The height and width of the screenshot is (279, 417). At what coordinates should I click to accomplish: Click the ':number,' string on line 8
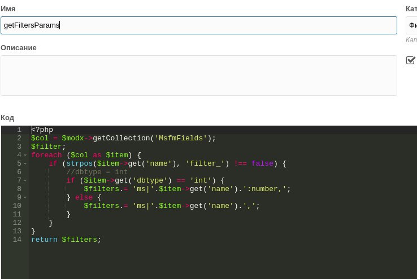click(x=265, y=189)
